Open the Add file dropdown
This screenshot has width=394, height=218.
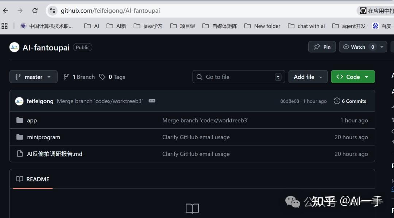click(308, 77)
